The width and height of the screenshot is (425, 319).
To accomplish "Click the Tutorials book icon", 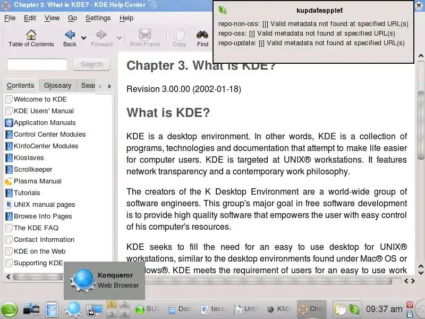I will pos(9,193).
